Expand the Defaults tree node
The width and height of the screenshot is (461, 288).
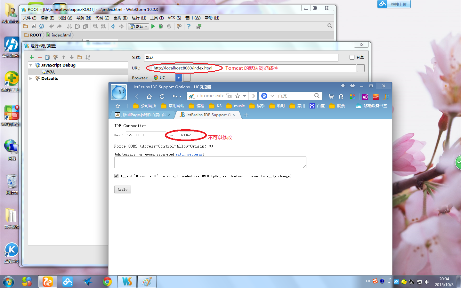click(x=31, y=78)
